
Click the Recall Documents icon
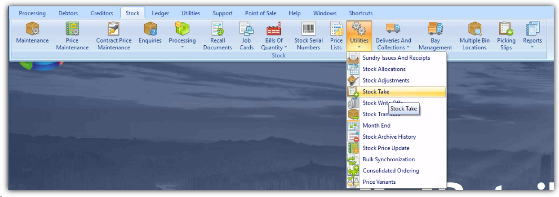click(218, 28)
